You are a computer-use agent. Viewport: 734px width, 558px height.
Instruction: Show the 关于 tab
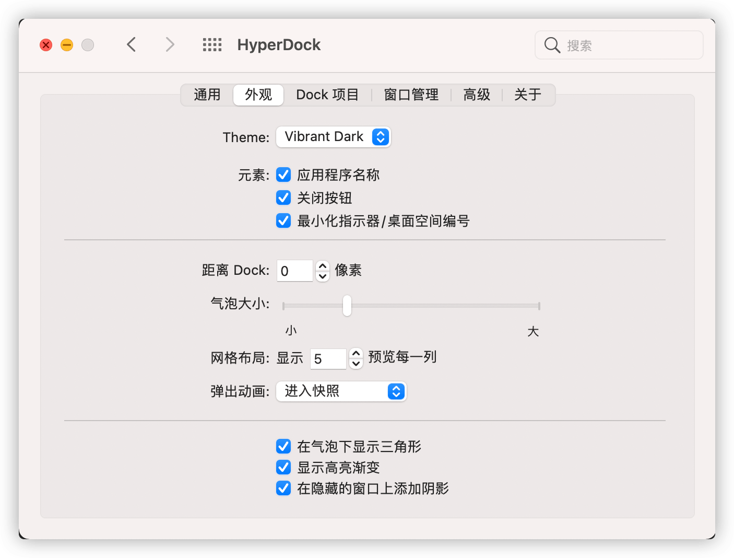tap(528, 95)
